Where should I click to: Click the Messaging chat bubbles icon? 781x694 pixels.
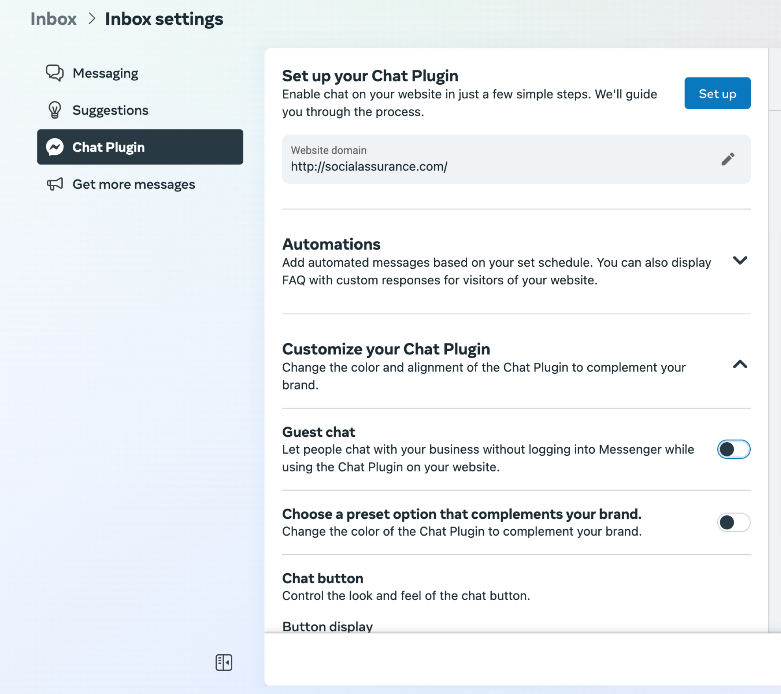point(55,73)
